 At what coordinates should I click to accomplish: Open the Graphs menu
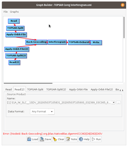[x=14, y=12]
